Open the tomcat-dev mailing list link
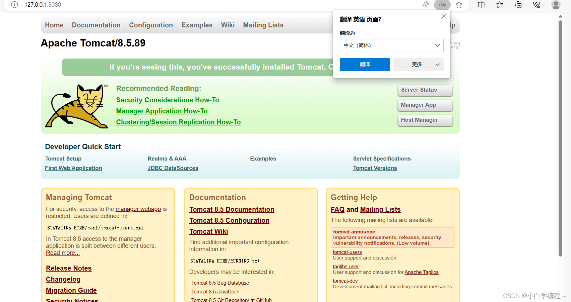This screenshot has height=302, width=571. [345, 281]
